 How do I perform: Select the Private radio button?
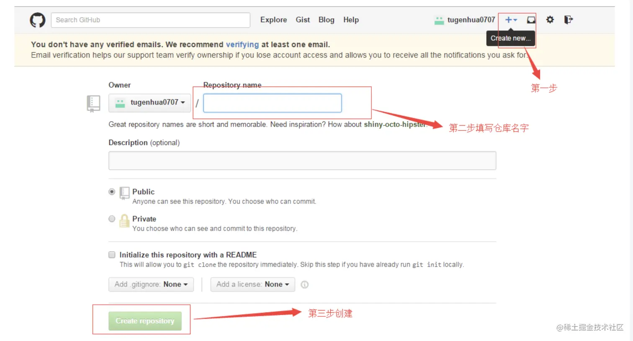click(112, 219)
